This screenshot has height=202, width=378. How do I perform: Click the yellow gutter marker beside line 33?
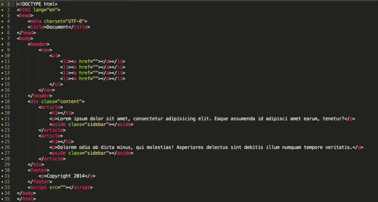[2, 188]
